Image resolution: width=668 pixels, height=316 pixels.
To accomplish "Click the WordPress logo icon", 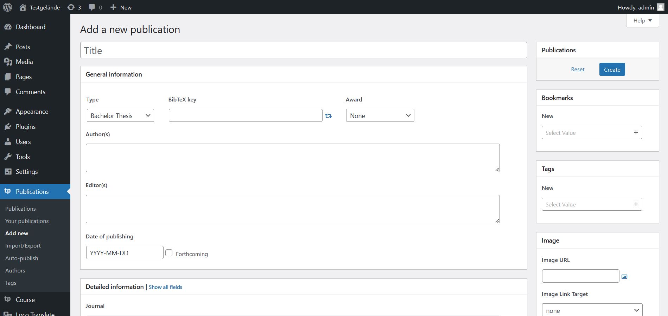I will pyautogui.click(x=7, y=7).
